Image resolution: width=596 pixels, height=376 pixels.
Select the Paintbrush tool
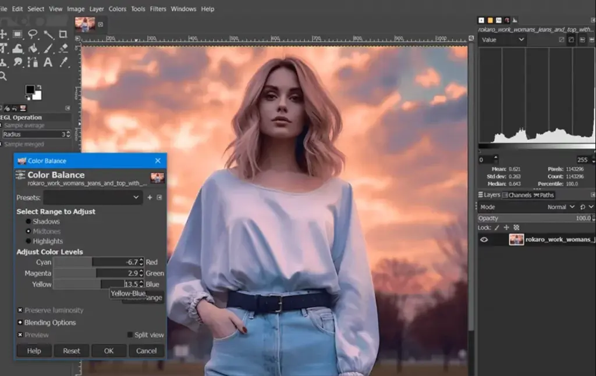tap(49, 48)
